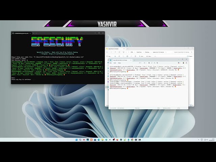Click the Cut icon in File Explorer toolbar
Viewport: 216px width, 162px height.
point(115,56)
